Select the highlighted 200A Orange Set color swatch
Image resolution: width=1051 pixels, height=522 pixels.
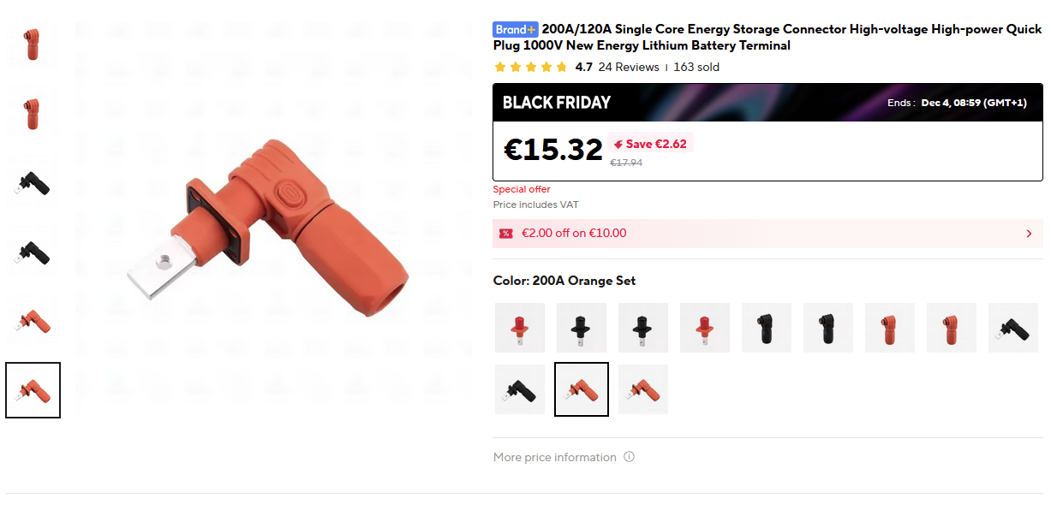pyautogui.click(x=582, y=389)
